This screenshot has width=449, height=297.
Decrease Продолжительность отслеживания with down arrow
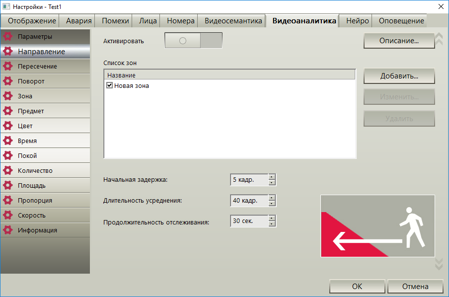272,224
